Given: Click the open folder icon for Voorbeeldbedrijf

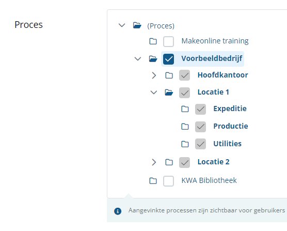Looking at the screenshot, I should [153, 59].
